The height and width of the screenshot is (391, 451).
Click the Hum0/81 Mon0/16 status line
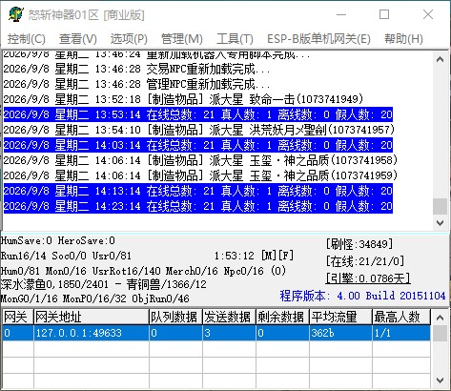[144, 271]
